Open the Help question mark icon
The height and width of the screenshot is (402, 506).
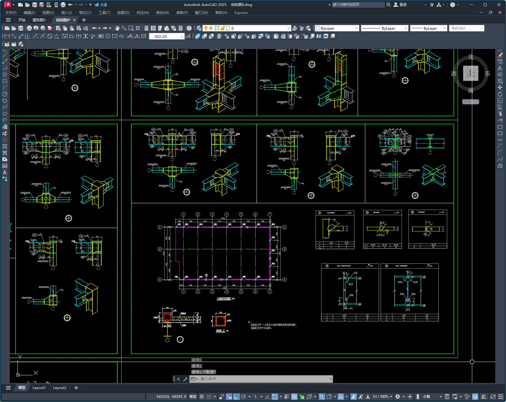[x=189, y=28]
